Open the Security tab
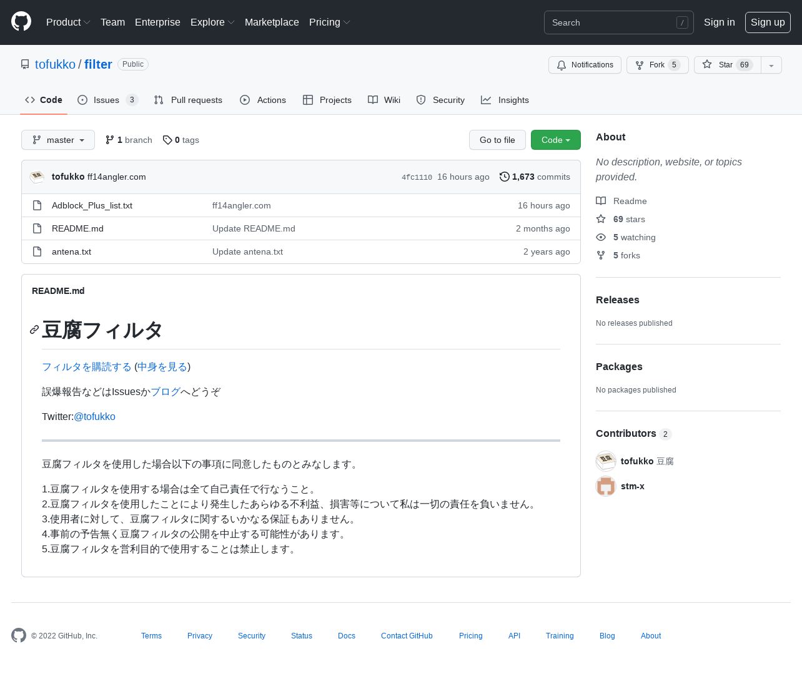The image size is (802, 674). (x=440, y=100)
